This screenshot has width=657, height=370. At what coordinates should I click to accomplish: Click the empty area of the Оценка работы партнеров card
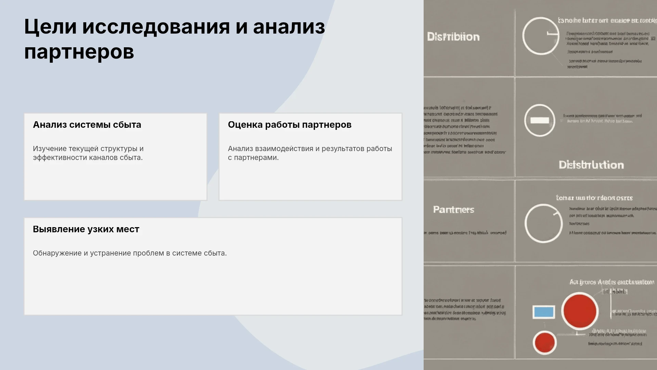click(x=310, y=182)
